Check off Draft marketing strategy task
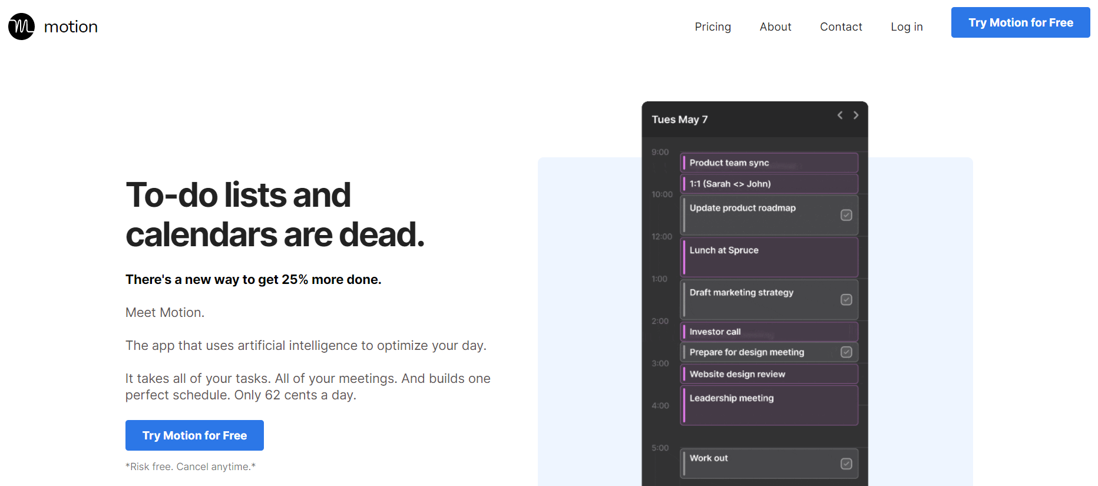This screenshot has width=1098, height=486. [846, 300]
